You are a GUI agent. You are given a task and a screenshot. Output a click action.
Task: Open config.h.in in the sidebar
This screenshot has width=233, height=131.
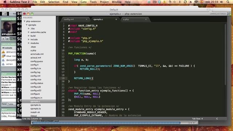(x=36, y=68)
